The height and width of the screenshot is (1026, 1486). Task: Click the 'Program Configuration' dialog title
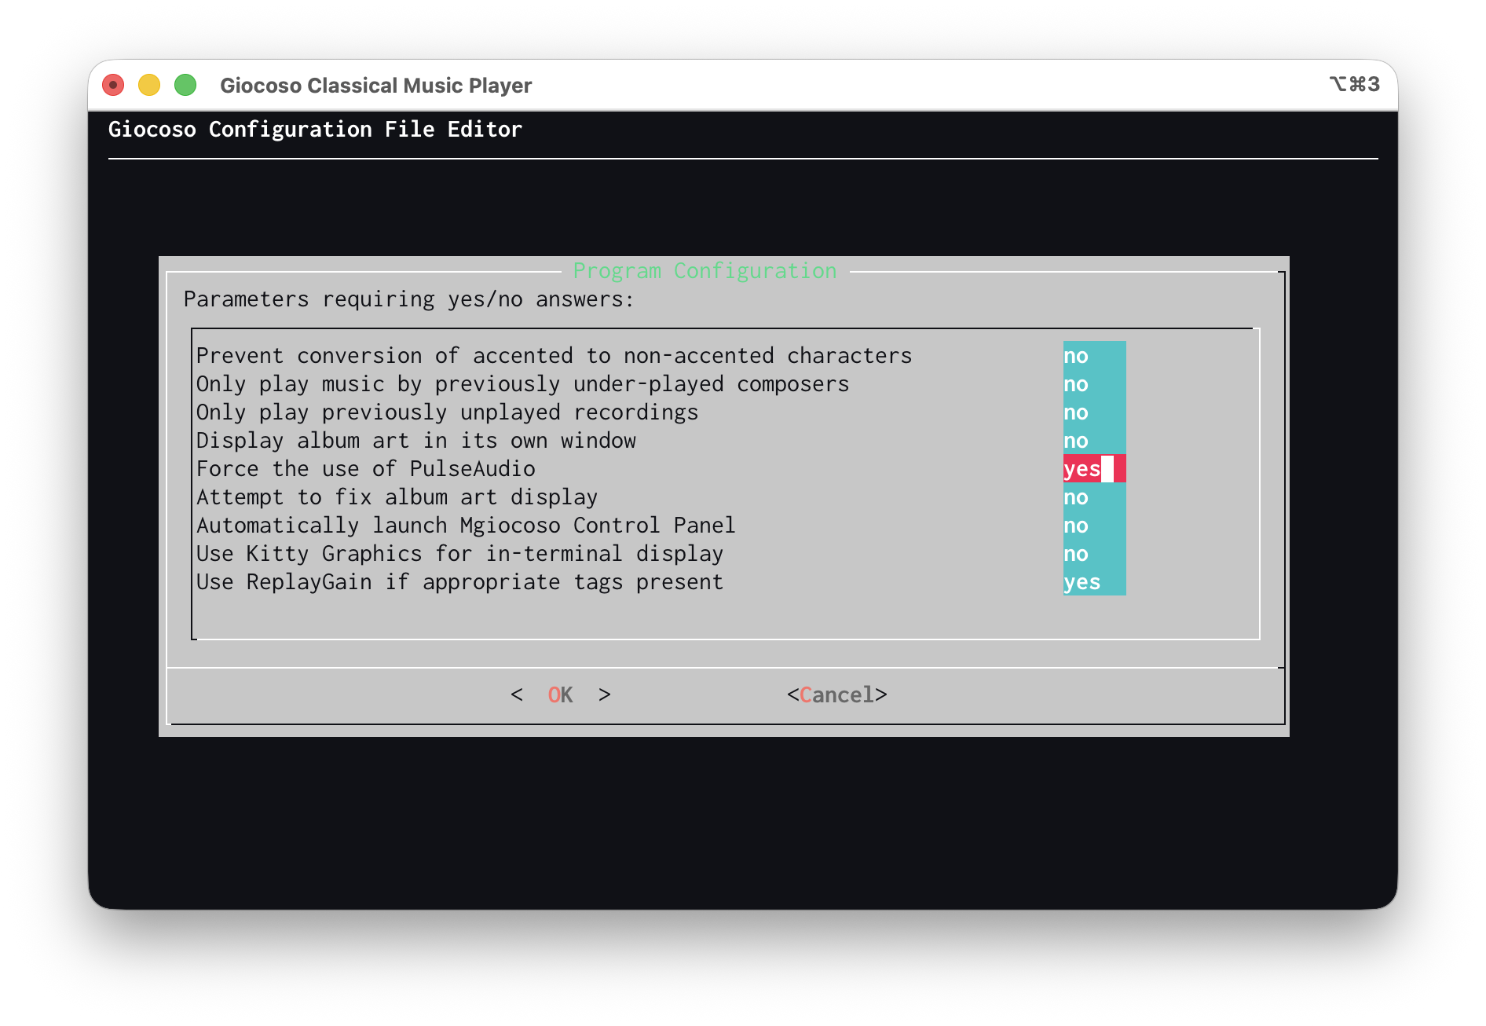[x=705, y=271]
